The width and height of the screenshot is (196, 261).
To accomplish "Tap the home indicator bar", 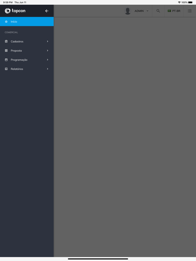I will click(98, 259).
